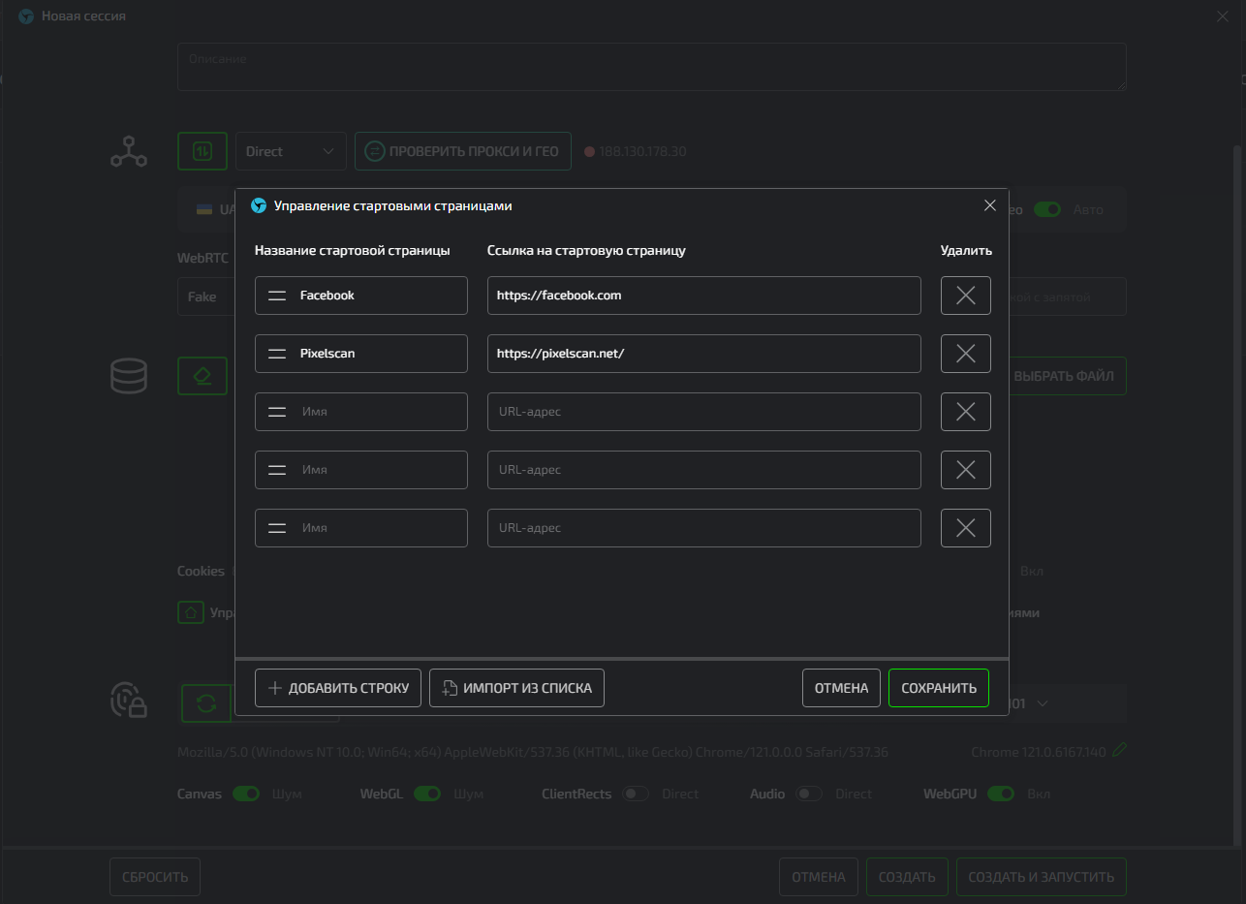The width and height of the screenshot is (1246, 904).
Task: Click the Удалить column header
Action: tap(966, 250)
